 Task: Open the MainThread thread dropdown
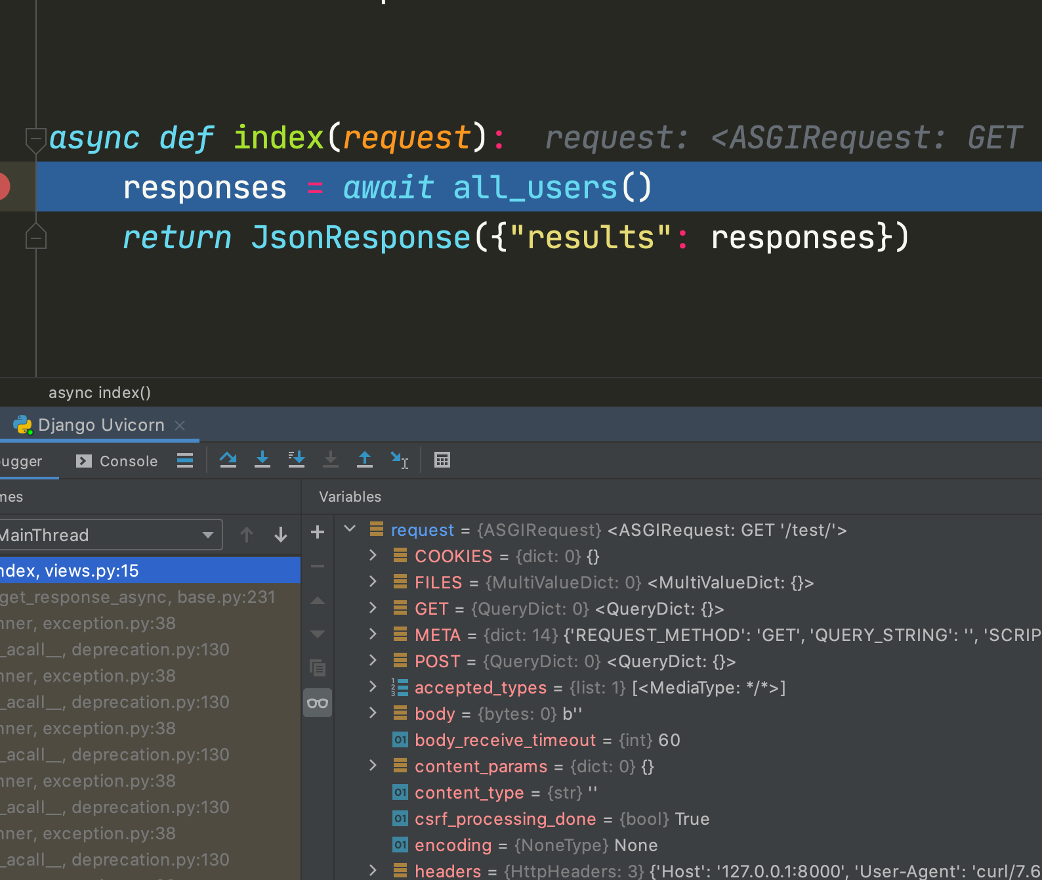point(110,535)
